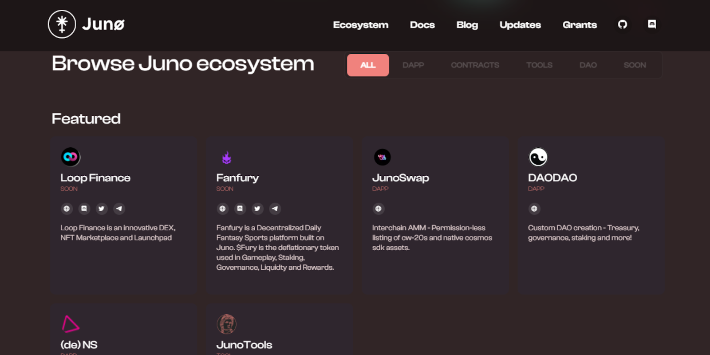710x355 pixels.
Task: Open Fanfury website globe icon
Action: tap(223, 209)
